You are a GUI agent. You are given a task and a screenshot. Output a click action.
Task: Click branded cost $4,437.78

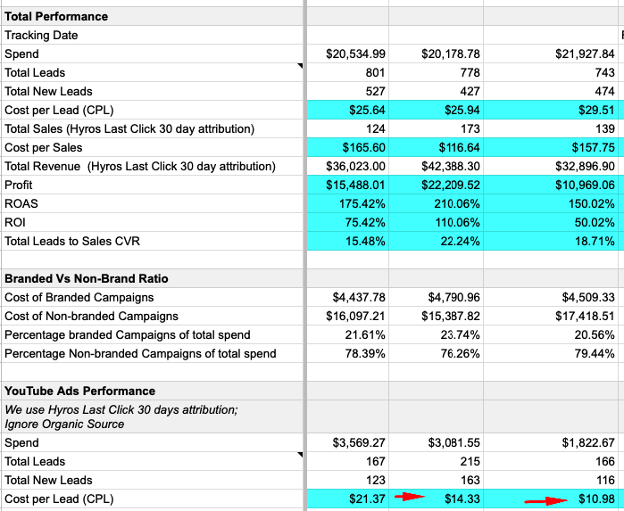coord(348,297)
